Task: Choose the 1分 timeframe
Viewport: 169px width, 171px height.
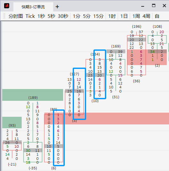Action: pyautogui.click(x=77, y=16)
